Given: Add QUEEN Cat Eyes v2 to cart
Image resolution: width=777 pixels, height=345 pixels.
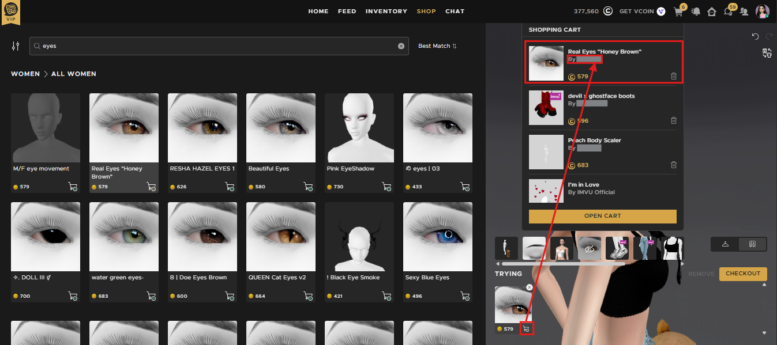Looking at the screenshot, I should coord(308,296).
